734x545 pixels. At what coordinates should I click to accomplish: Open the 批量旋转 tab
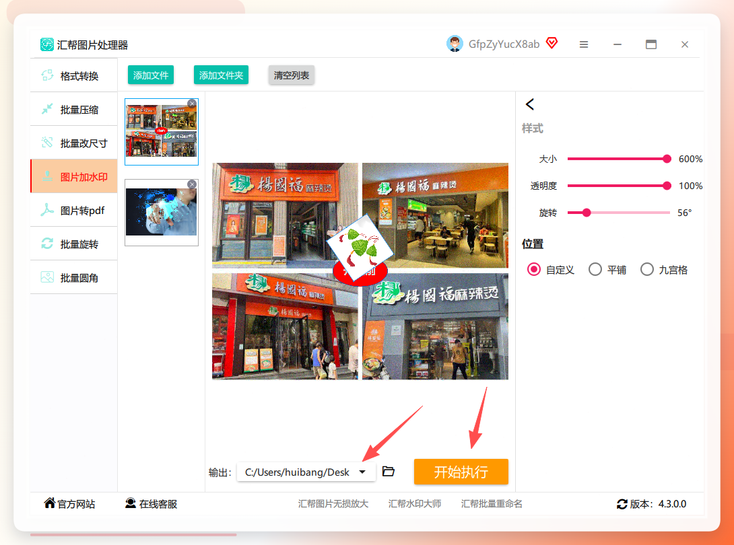pyautogui.click(x=73, y=244)
